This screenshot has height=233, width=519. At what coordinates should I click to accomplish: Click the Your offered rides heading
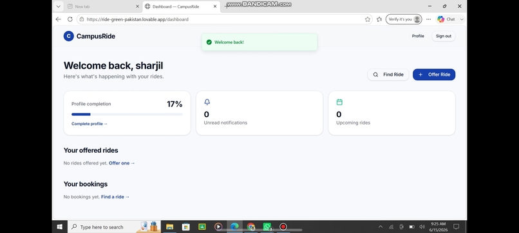(91, 150)
